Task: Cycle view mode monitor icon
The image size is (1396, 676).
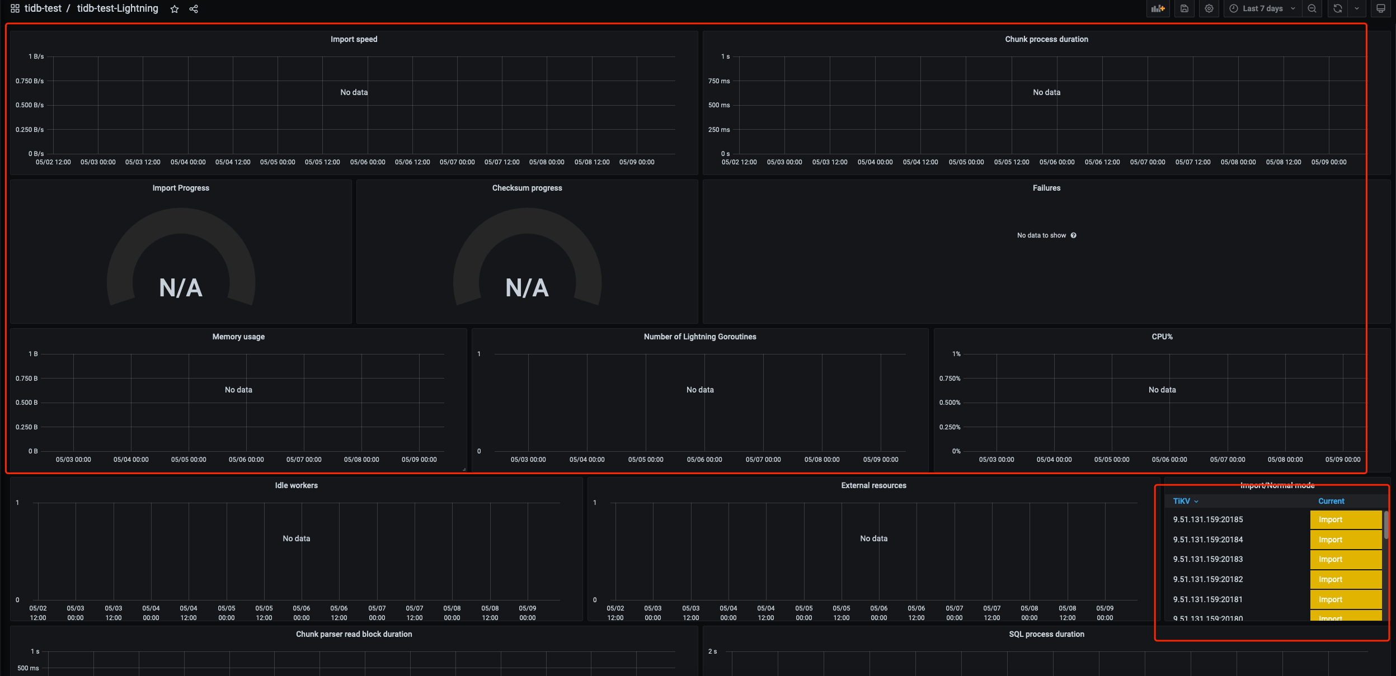Action: [1381, 8]
